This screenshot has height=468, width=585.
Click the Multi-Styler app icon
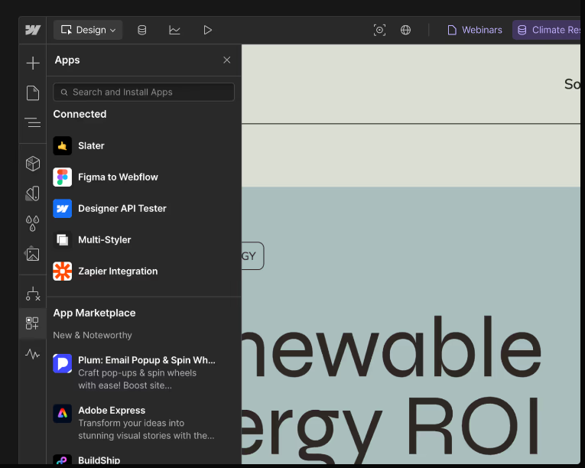pos(62,239)
